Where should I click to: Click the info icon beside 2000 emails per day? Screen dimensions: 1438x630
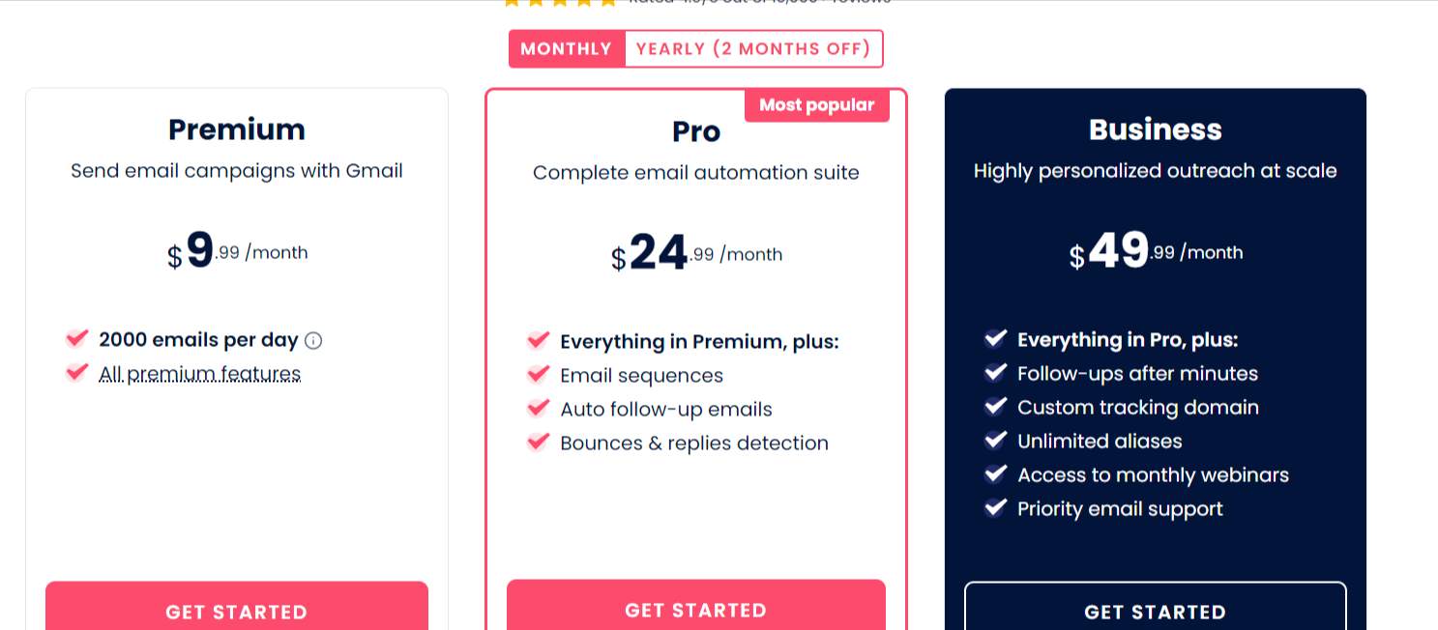point(313,340)
